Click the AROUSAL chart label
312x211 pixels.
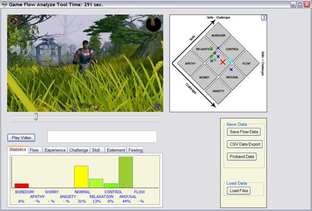[x=128, y=196]
